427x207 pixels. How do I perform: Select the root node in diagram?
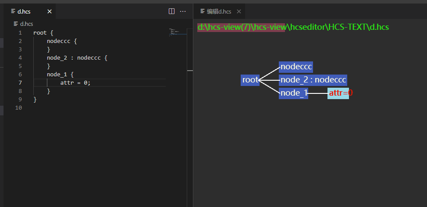[x=250, y=80]
